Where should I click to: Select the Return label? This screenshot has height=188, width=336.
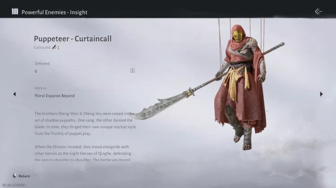click(24, 176)
